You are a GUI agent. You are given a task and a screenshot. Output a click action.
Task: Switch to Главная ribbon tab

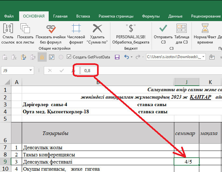(x=60, y=16)
